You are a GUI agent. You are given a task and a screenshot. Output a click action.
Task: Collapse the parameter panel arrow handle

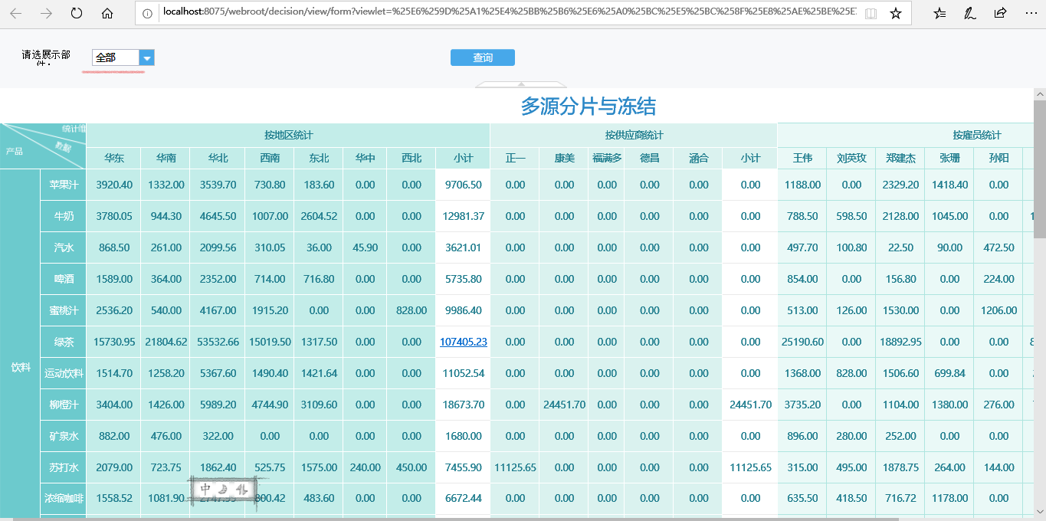521,84
